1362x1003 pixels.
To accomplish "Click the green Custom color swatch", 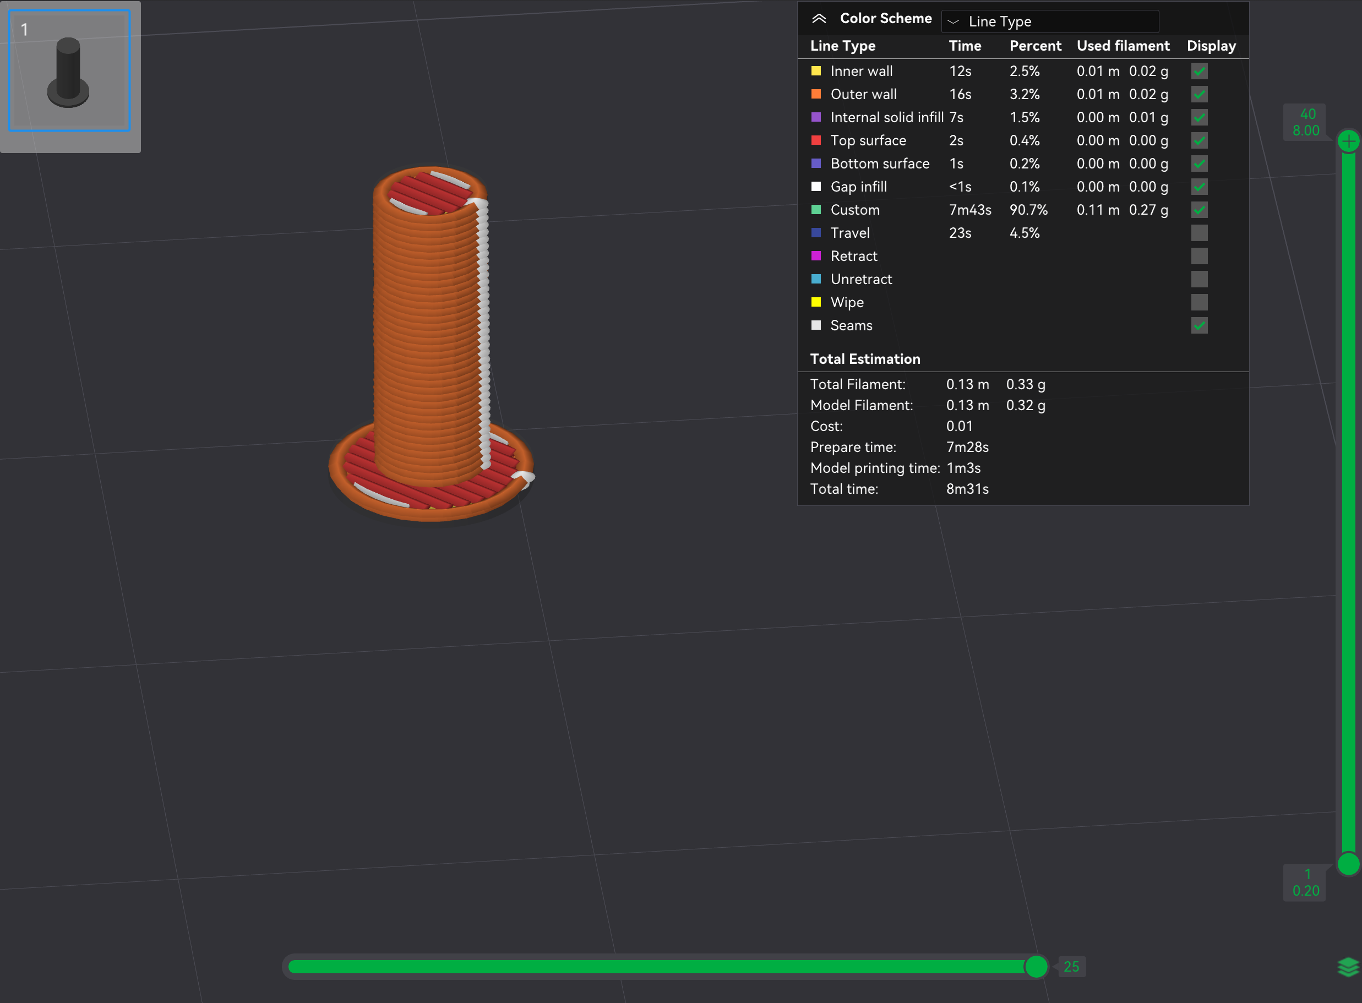I will pyautogui.click(x=815, y=210).
